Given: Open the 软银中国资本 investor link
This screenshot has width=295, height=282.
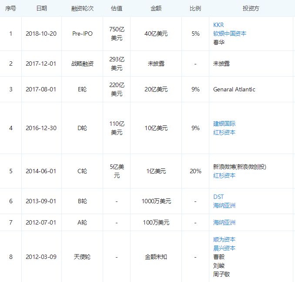Looking at the screenshot, I should point(230,34).
